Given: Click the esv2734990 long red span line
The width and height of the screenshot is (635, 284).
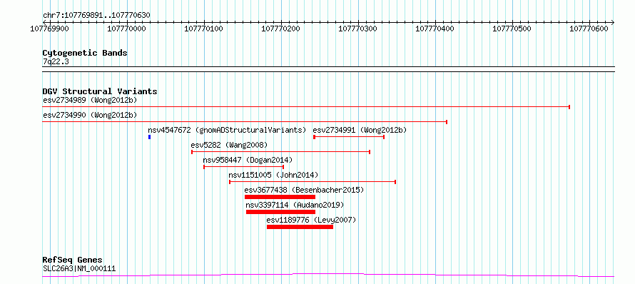Looking at the screenshot, I should 245,121.
